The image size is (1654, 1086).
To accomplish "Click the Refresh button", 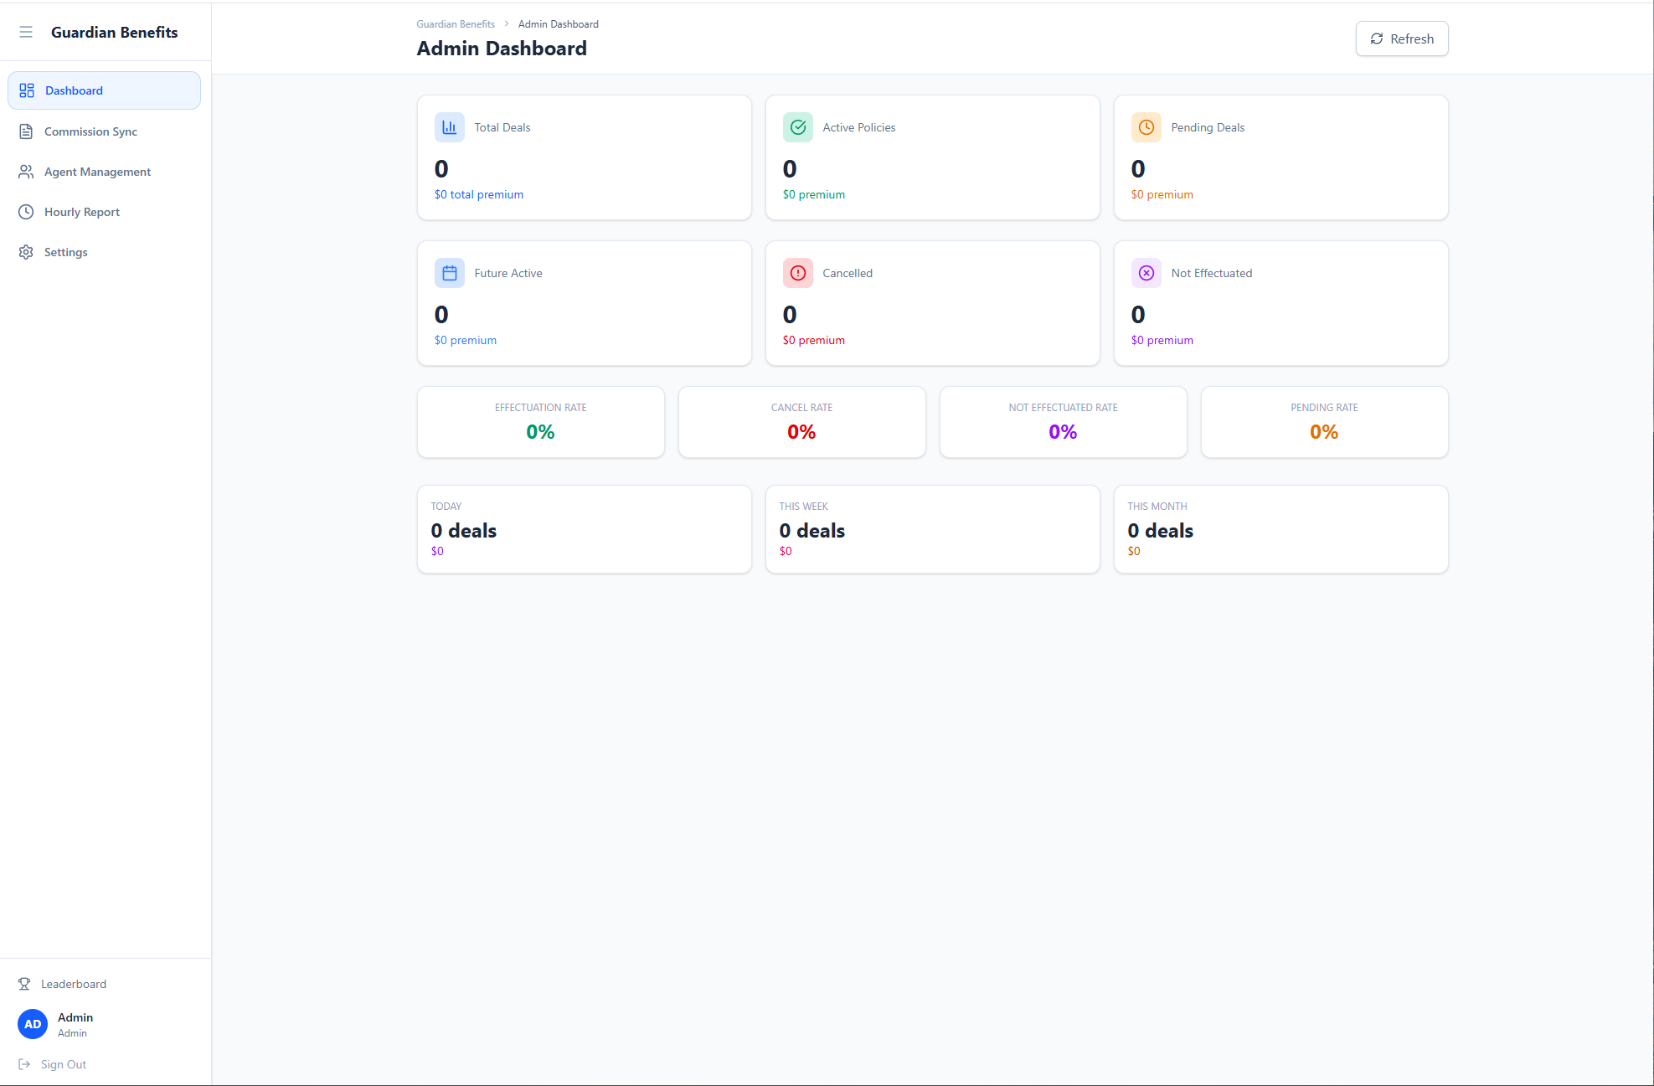I will click(x=1402, y=39).
